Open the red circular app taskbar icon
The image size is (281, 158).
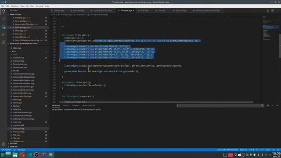pyautogui.click(x=22, y=155)
